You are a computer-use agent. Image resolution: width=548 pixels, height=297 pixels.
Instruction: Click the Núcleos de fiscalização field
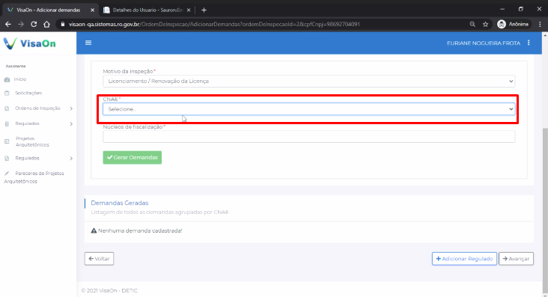pyautogui.click(x=308, y=137)
